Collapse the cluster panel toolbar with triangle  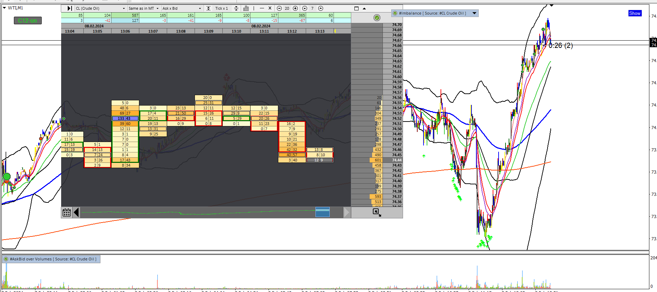(364, 8)
